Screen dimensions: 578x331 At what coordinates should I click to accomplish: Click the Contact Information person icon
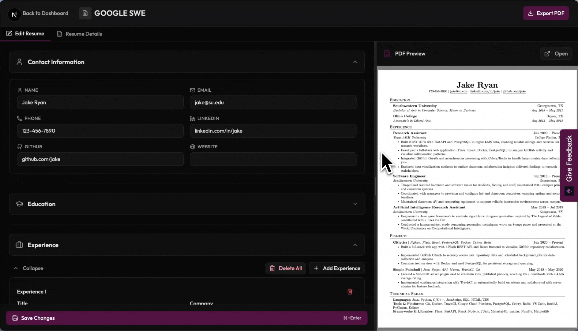tap(19, 62)
